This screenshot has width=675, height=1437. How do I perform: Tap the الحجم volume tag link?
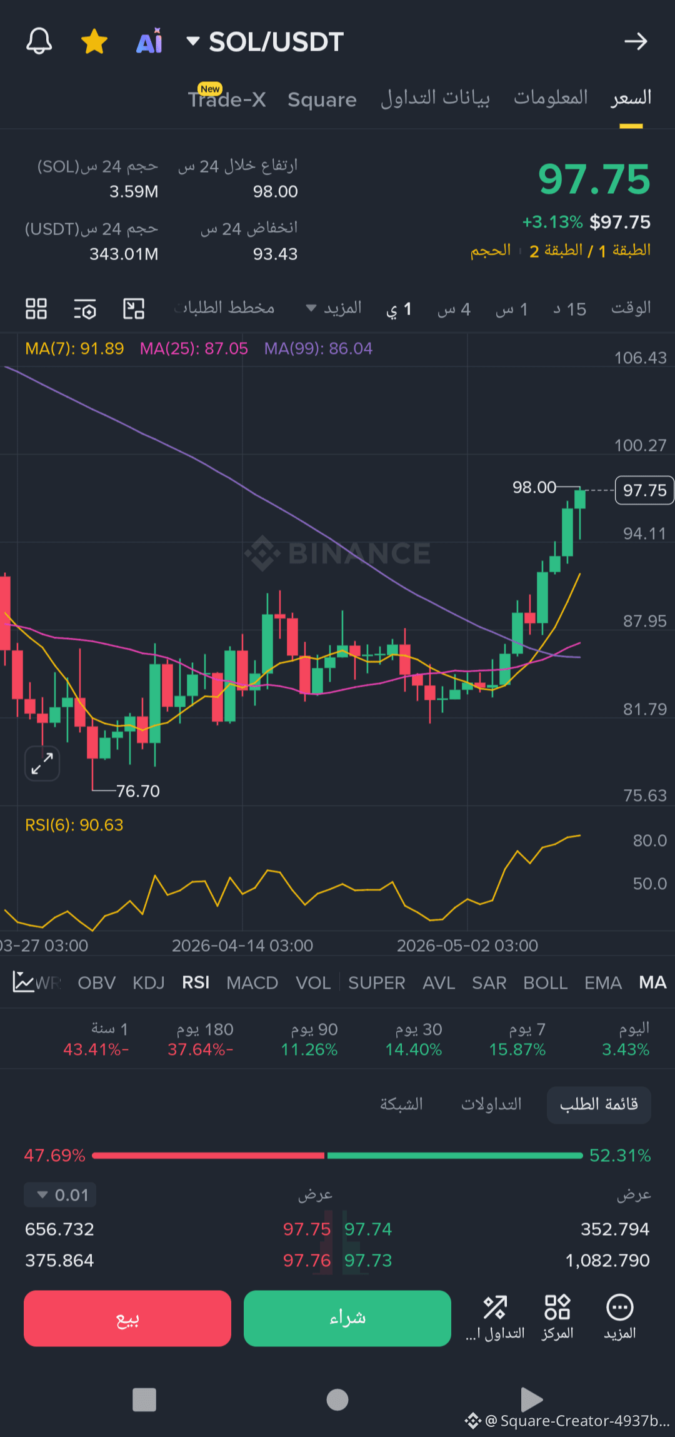[491, 251]
